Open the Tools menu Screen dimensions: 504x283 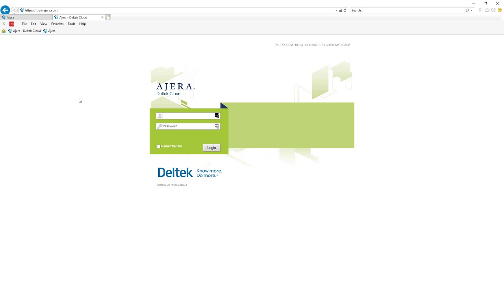pyautogui.click(x=71, y=24)
